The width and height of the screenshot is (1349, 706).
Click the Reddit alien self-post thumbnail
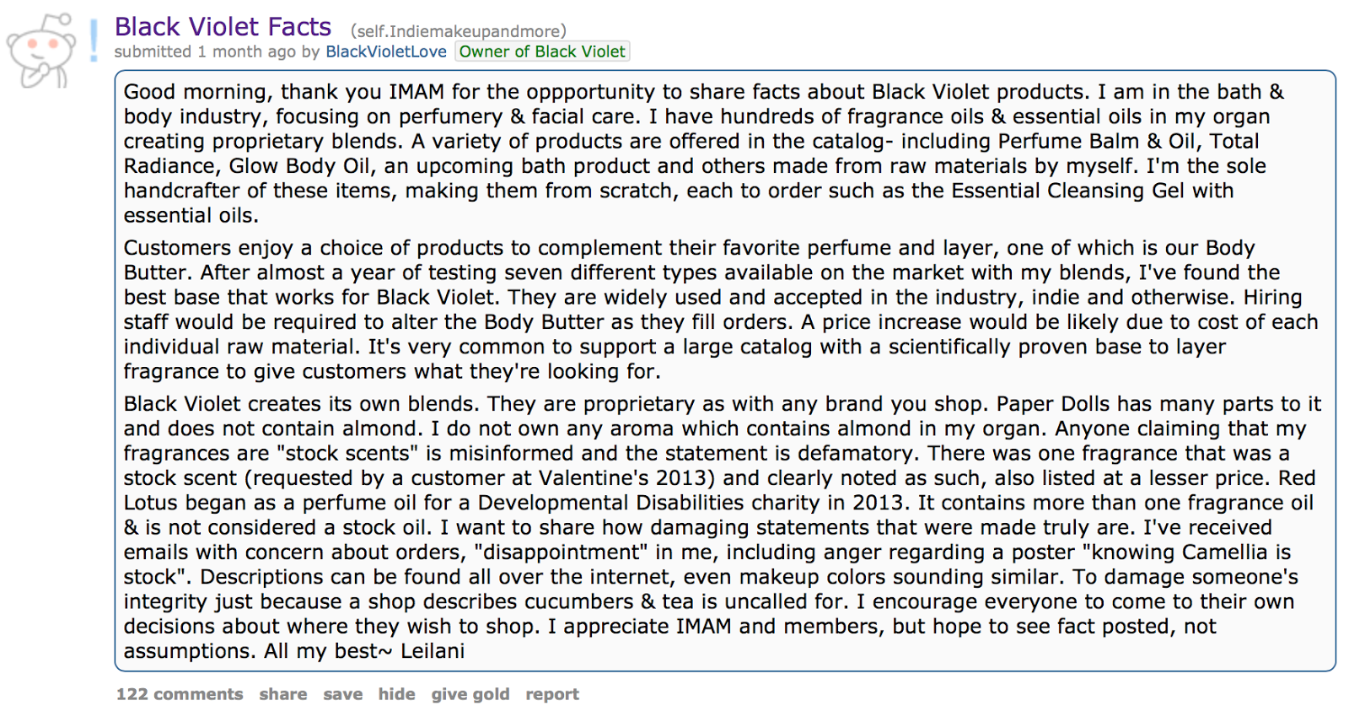pyautogui.click(x=40, y=51)
